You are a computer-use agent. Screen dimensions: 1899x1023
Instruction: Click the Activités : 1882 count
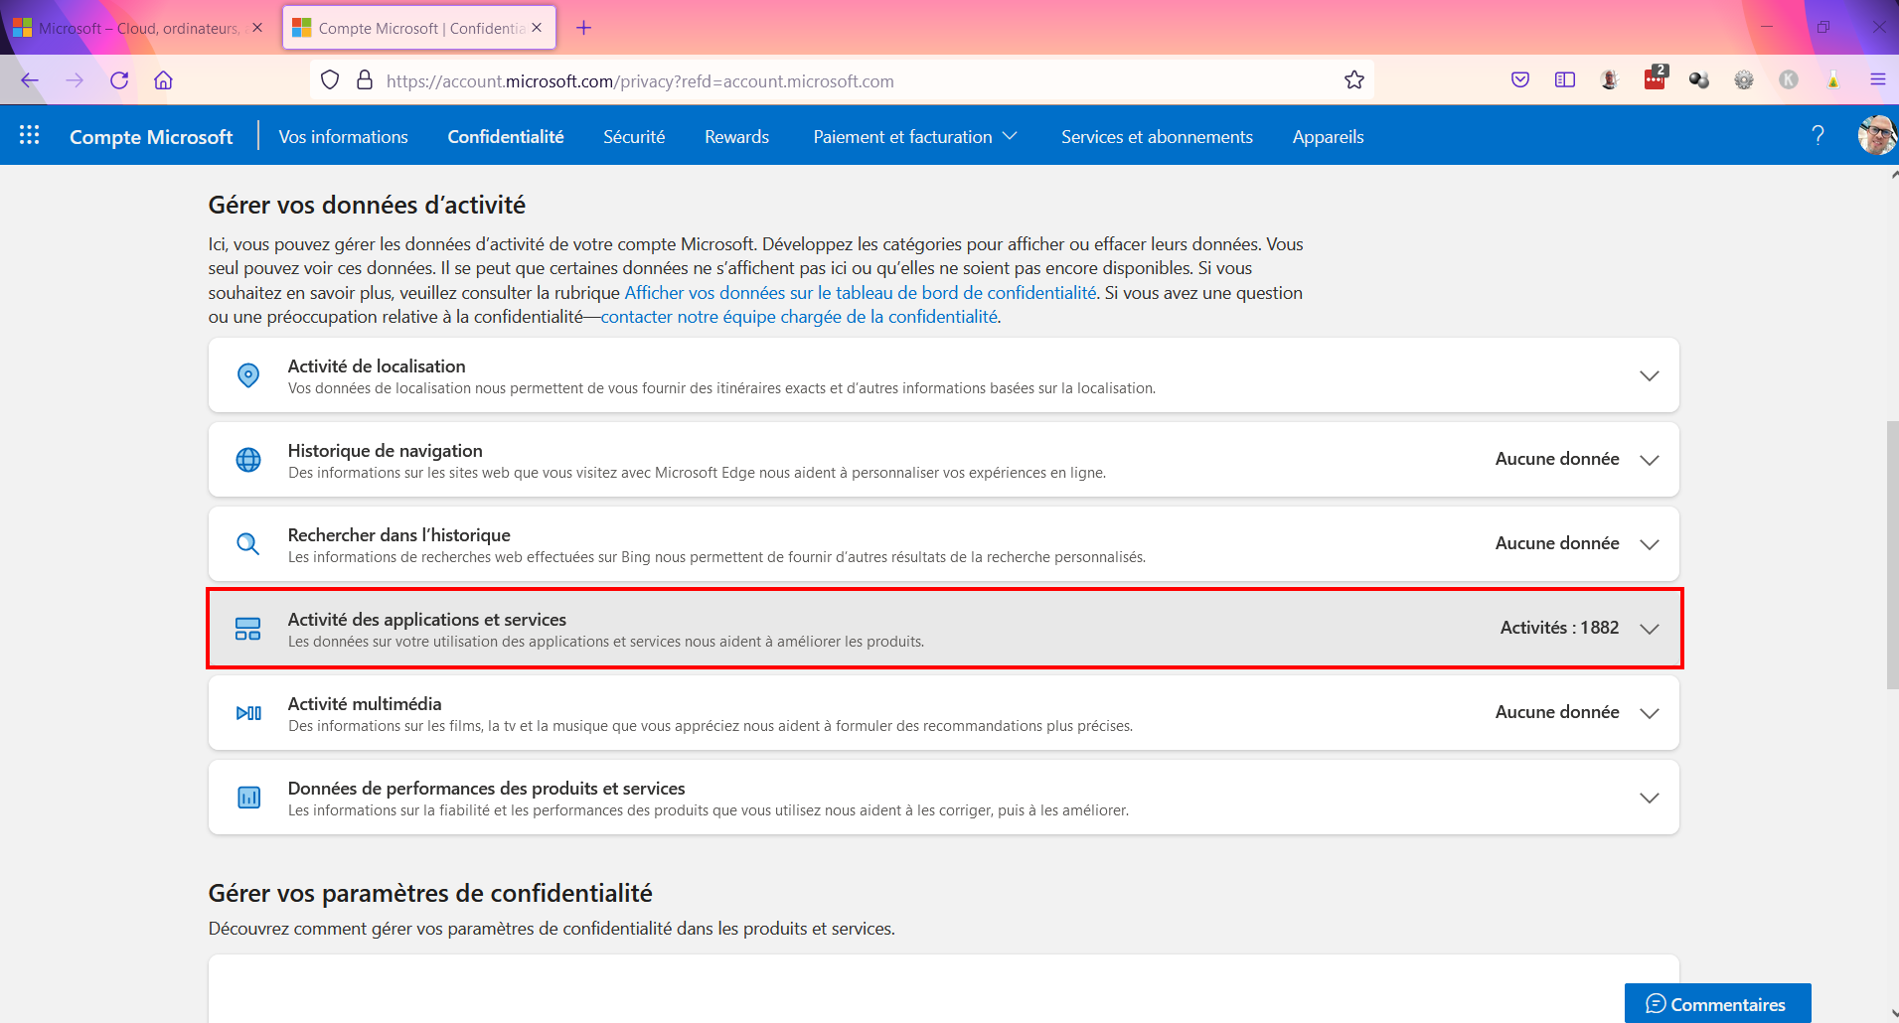(1559, 628)
